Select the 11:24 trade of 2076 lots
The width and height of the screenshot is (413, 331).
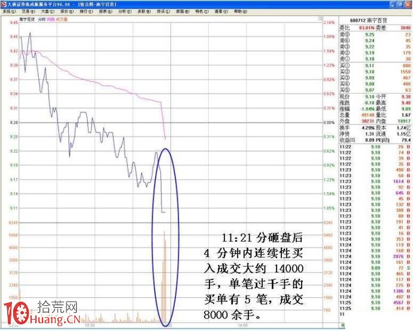coord(375,256)
